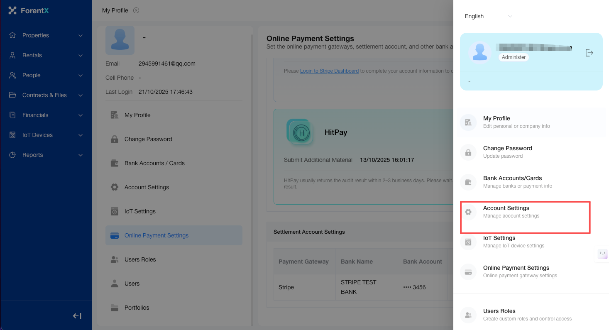Open the English language dropdown
The width and height of the screenshot is (609, 330).
[488, 16]
